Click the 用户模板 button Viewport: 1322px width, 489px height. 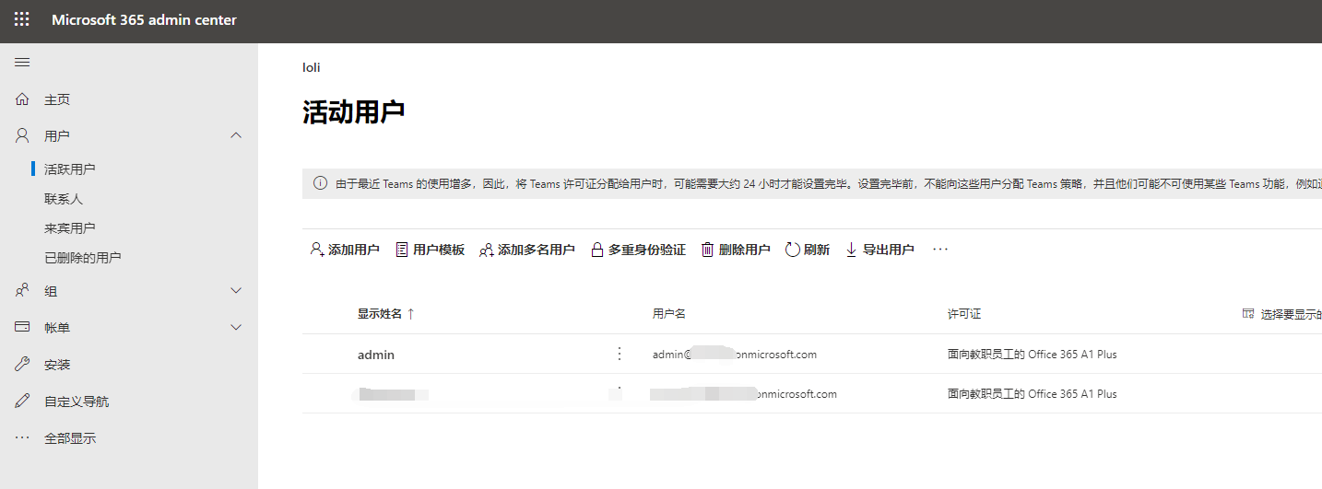pos(430,250)
